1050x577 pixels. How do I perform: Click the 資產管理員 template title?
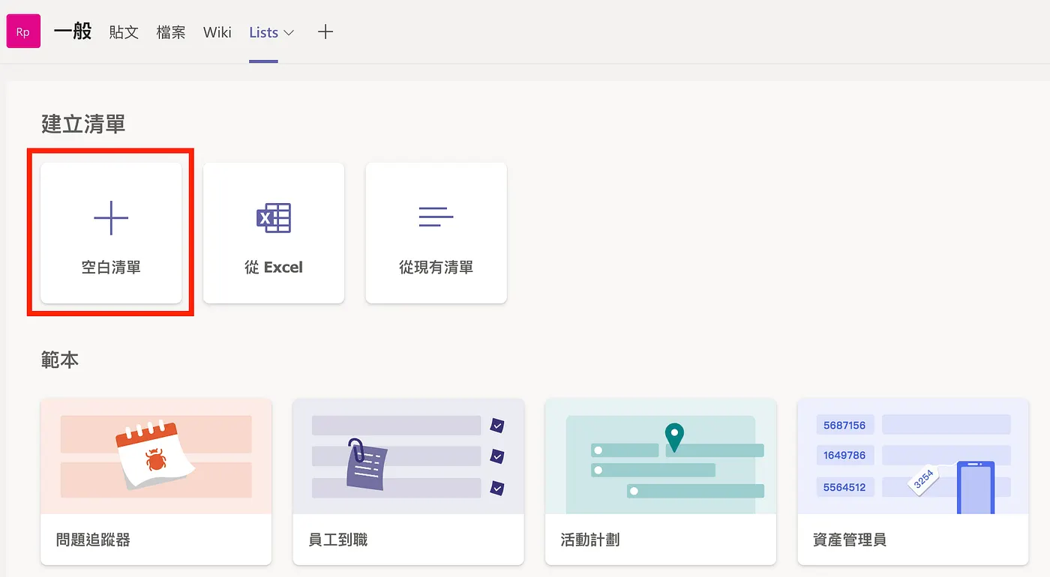(x=850, y=540)
